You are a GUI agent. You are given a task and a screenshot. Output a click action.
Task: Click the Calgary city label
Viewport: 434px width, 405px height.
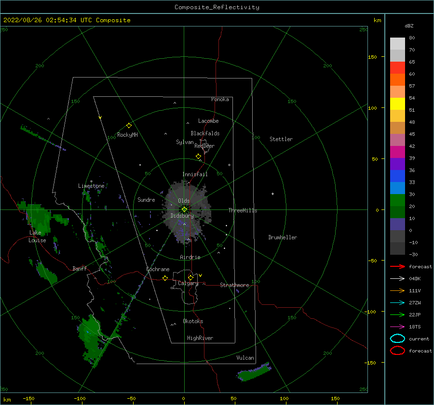[188, 283]
